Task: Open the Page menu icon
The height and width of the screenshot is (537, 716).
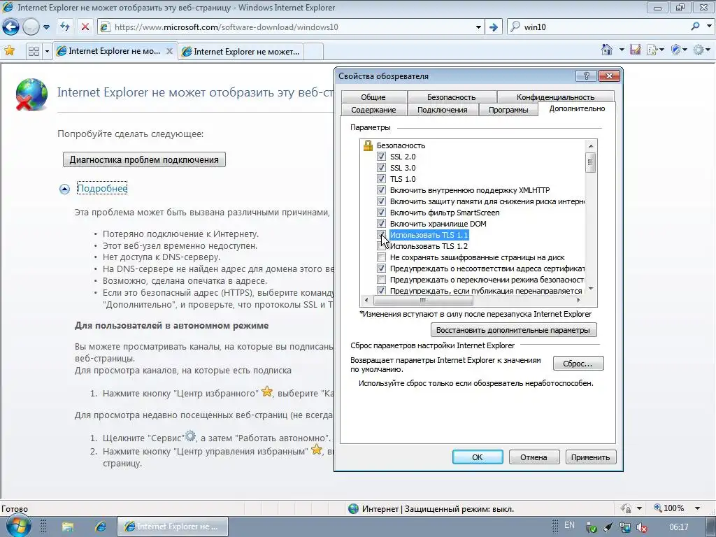Action: pos(652,50)
